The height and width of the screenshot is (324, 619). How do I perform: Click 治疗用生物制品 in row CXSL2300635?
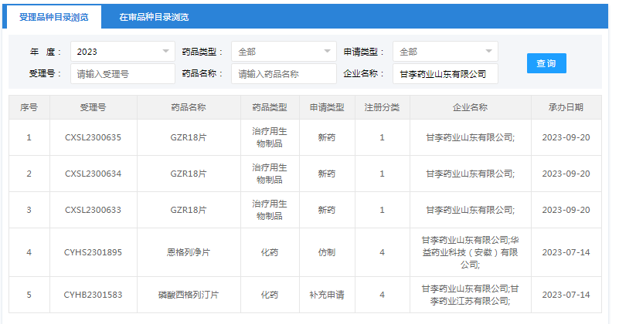[270, 137]
